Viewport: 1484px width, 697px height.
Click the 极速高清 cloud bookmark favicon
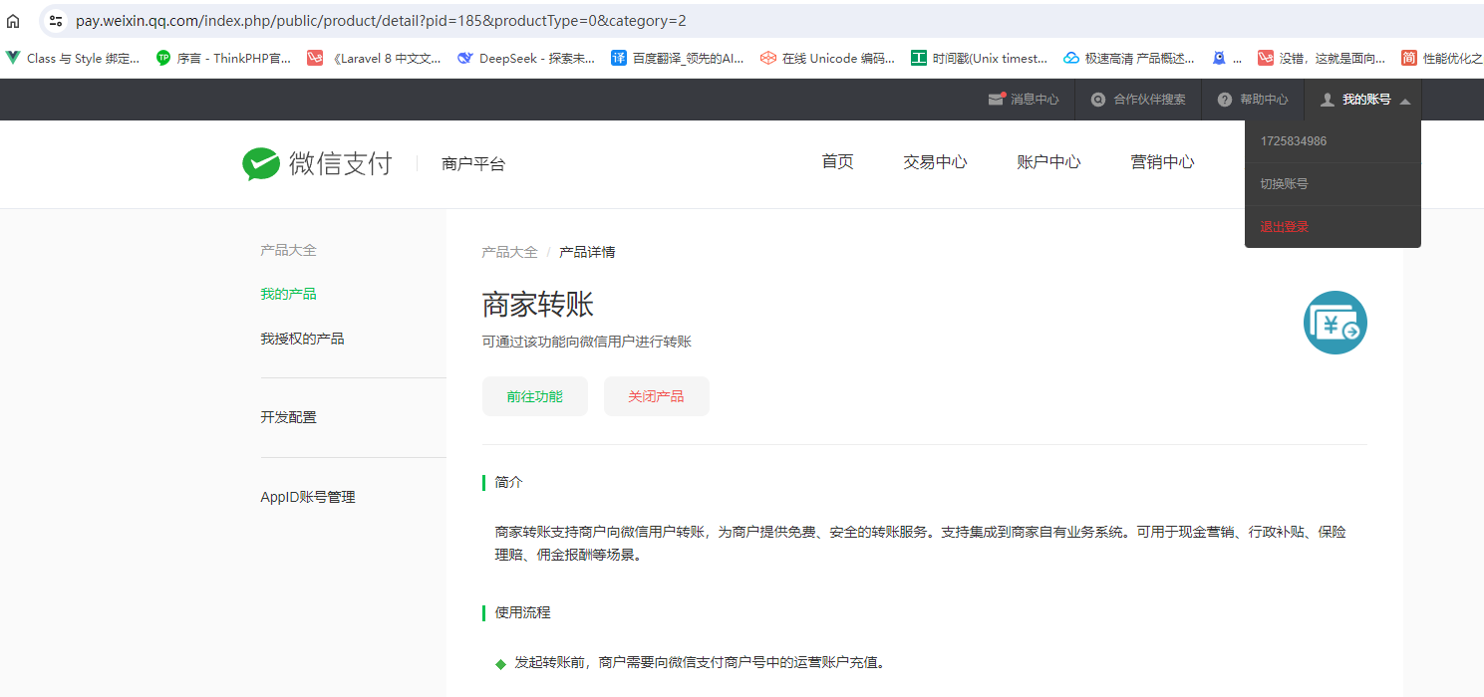[1071, 58]
